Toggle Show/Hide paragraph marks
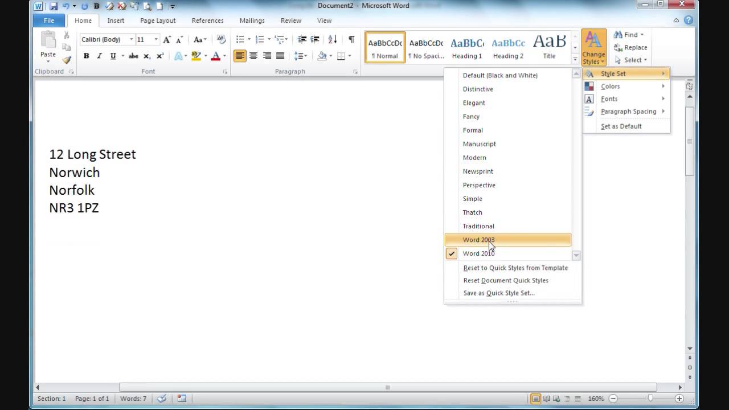This screenshot has width=729, height=410. pos(351,39)
